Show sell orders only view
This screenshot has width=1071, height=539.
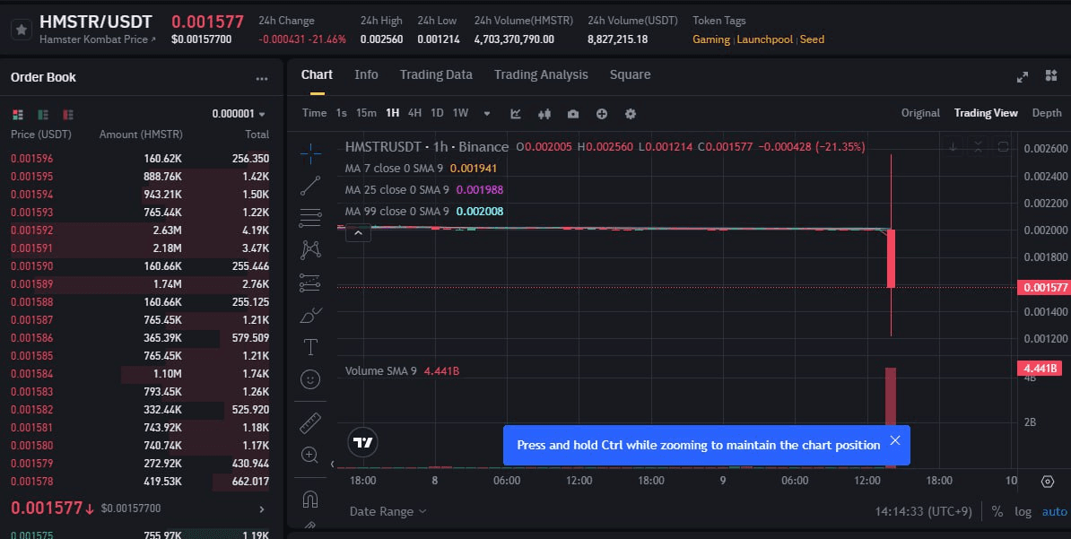(67, 114)
